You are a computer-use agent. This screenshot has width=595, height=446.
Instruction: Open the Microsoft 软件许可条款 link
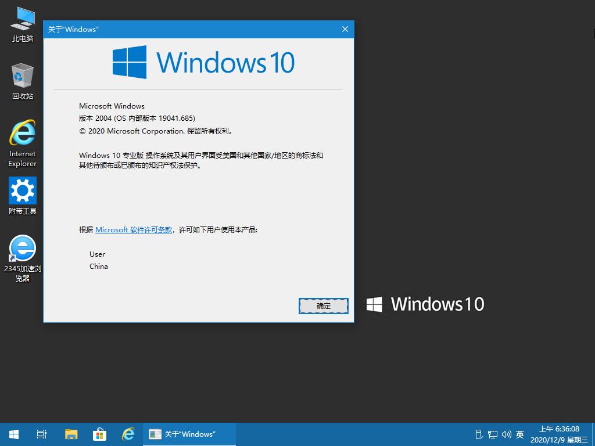134,230
